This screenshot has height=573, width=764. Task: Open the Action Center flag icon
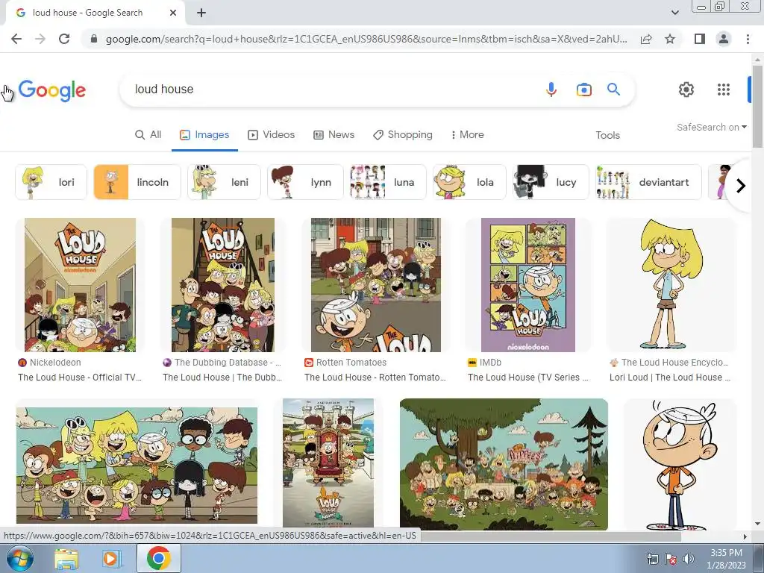click(671, 559)
